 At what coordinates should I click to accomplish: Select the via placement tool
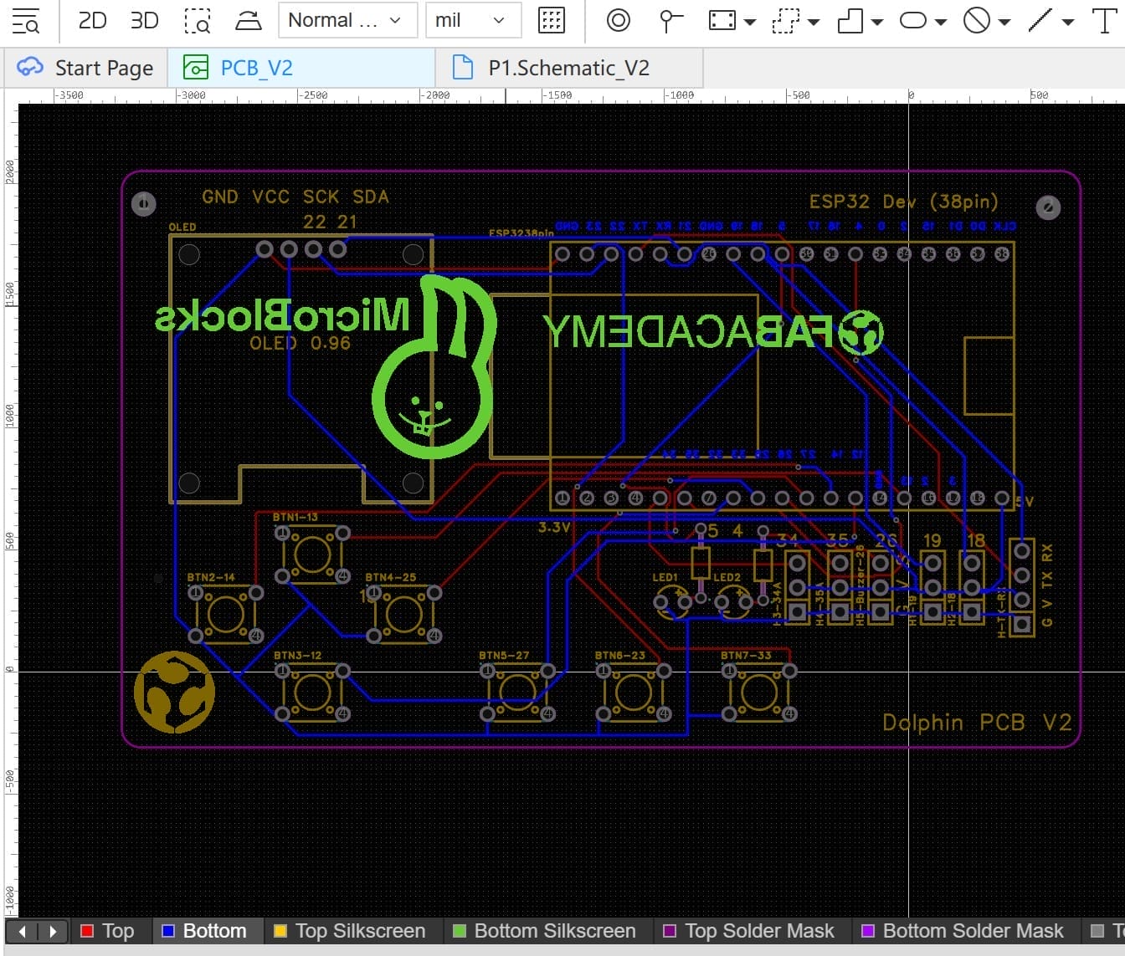pyautogui.click(x=619, y=20)
